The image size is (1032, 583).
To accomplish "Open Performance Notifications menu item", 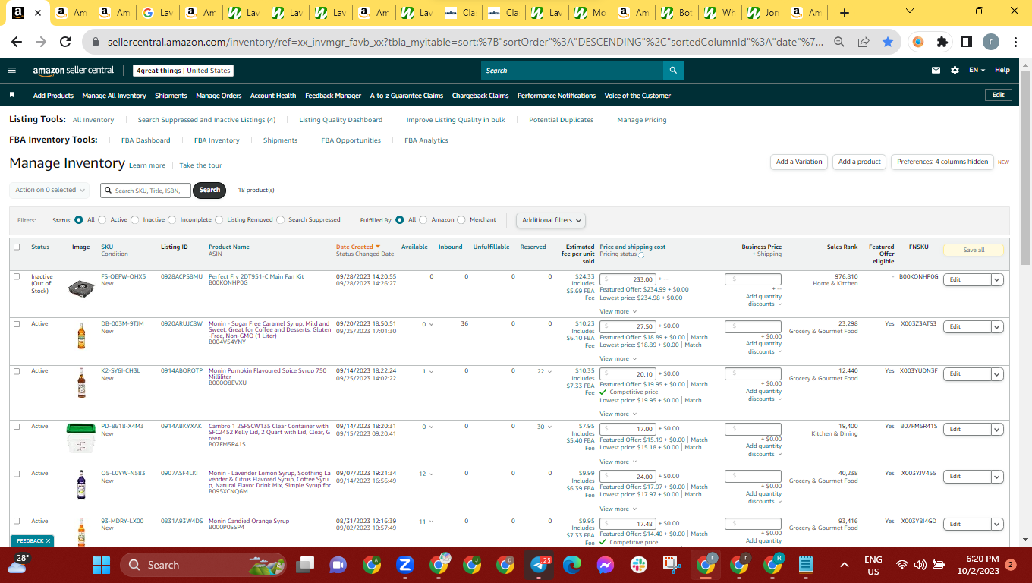I will click(x=556, y=96).
